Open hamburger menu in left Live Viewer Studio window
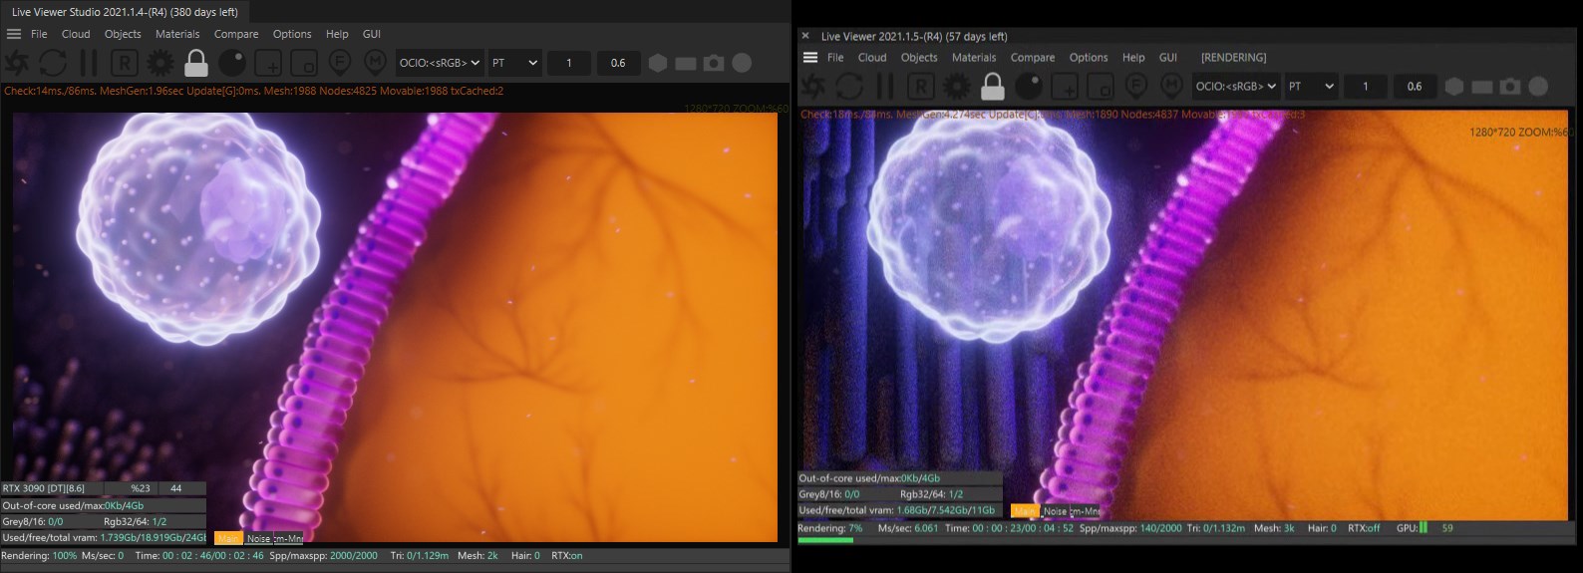 [x=14, y=34]
